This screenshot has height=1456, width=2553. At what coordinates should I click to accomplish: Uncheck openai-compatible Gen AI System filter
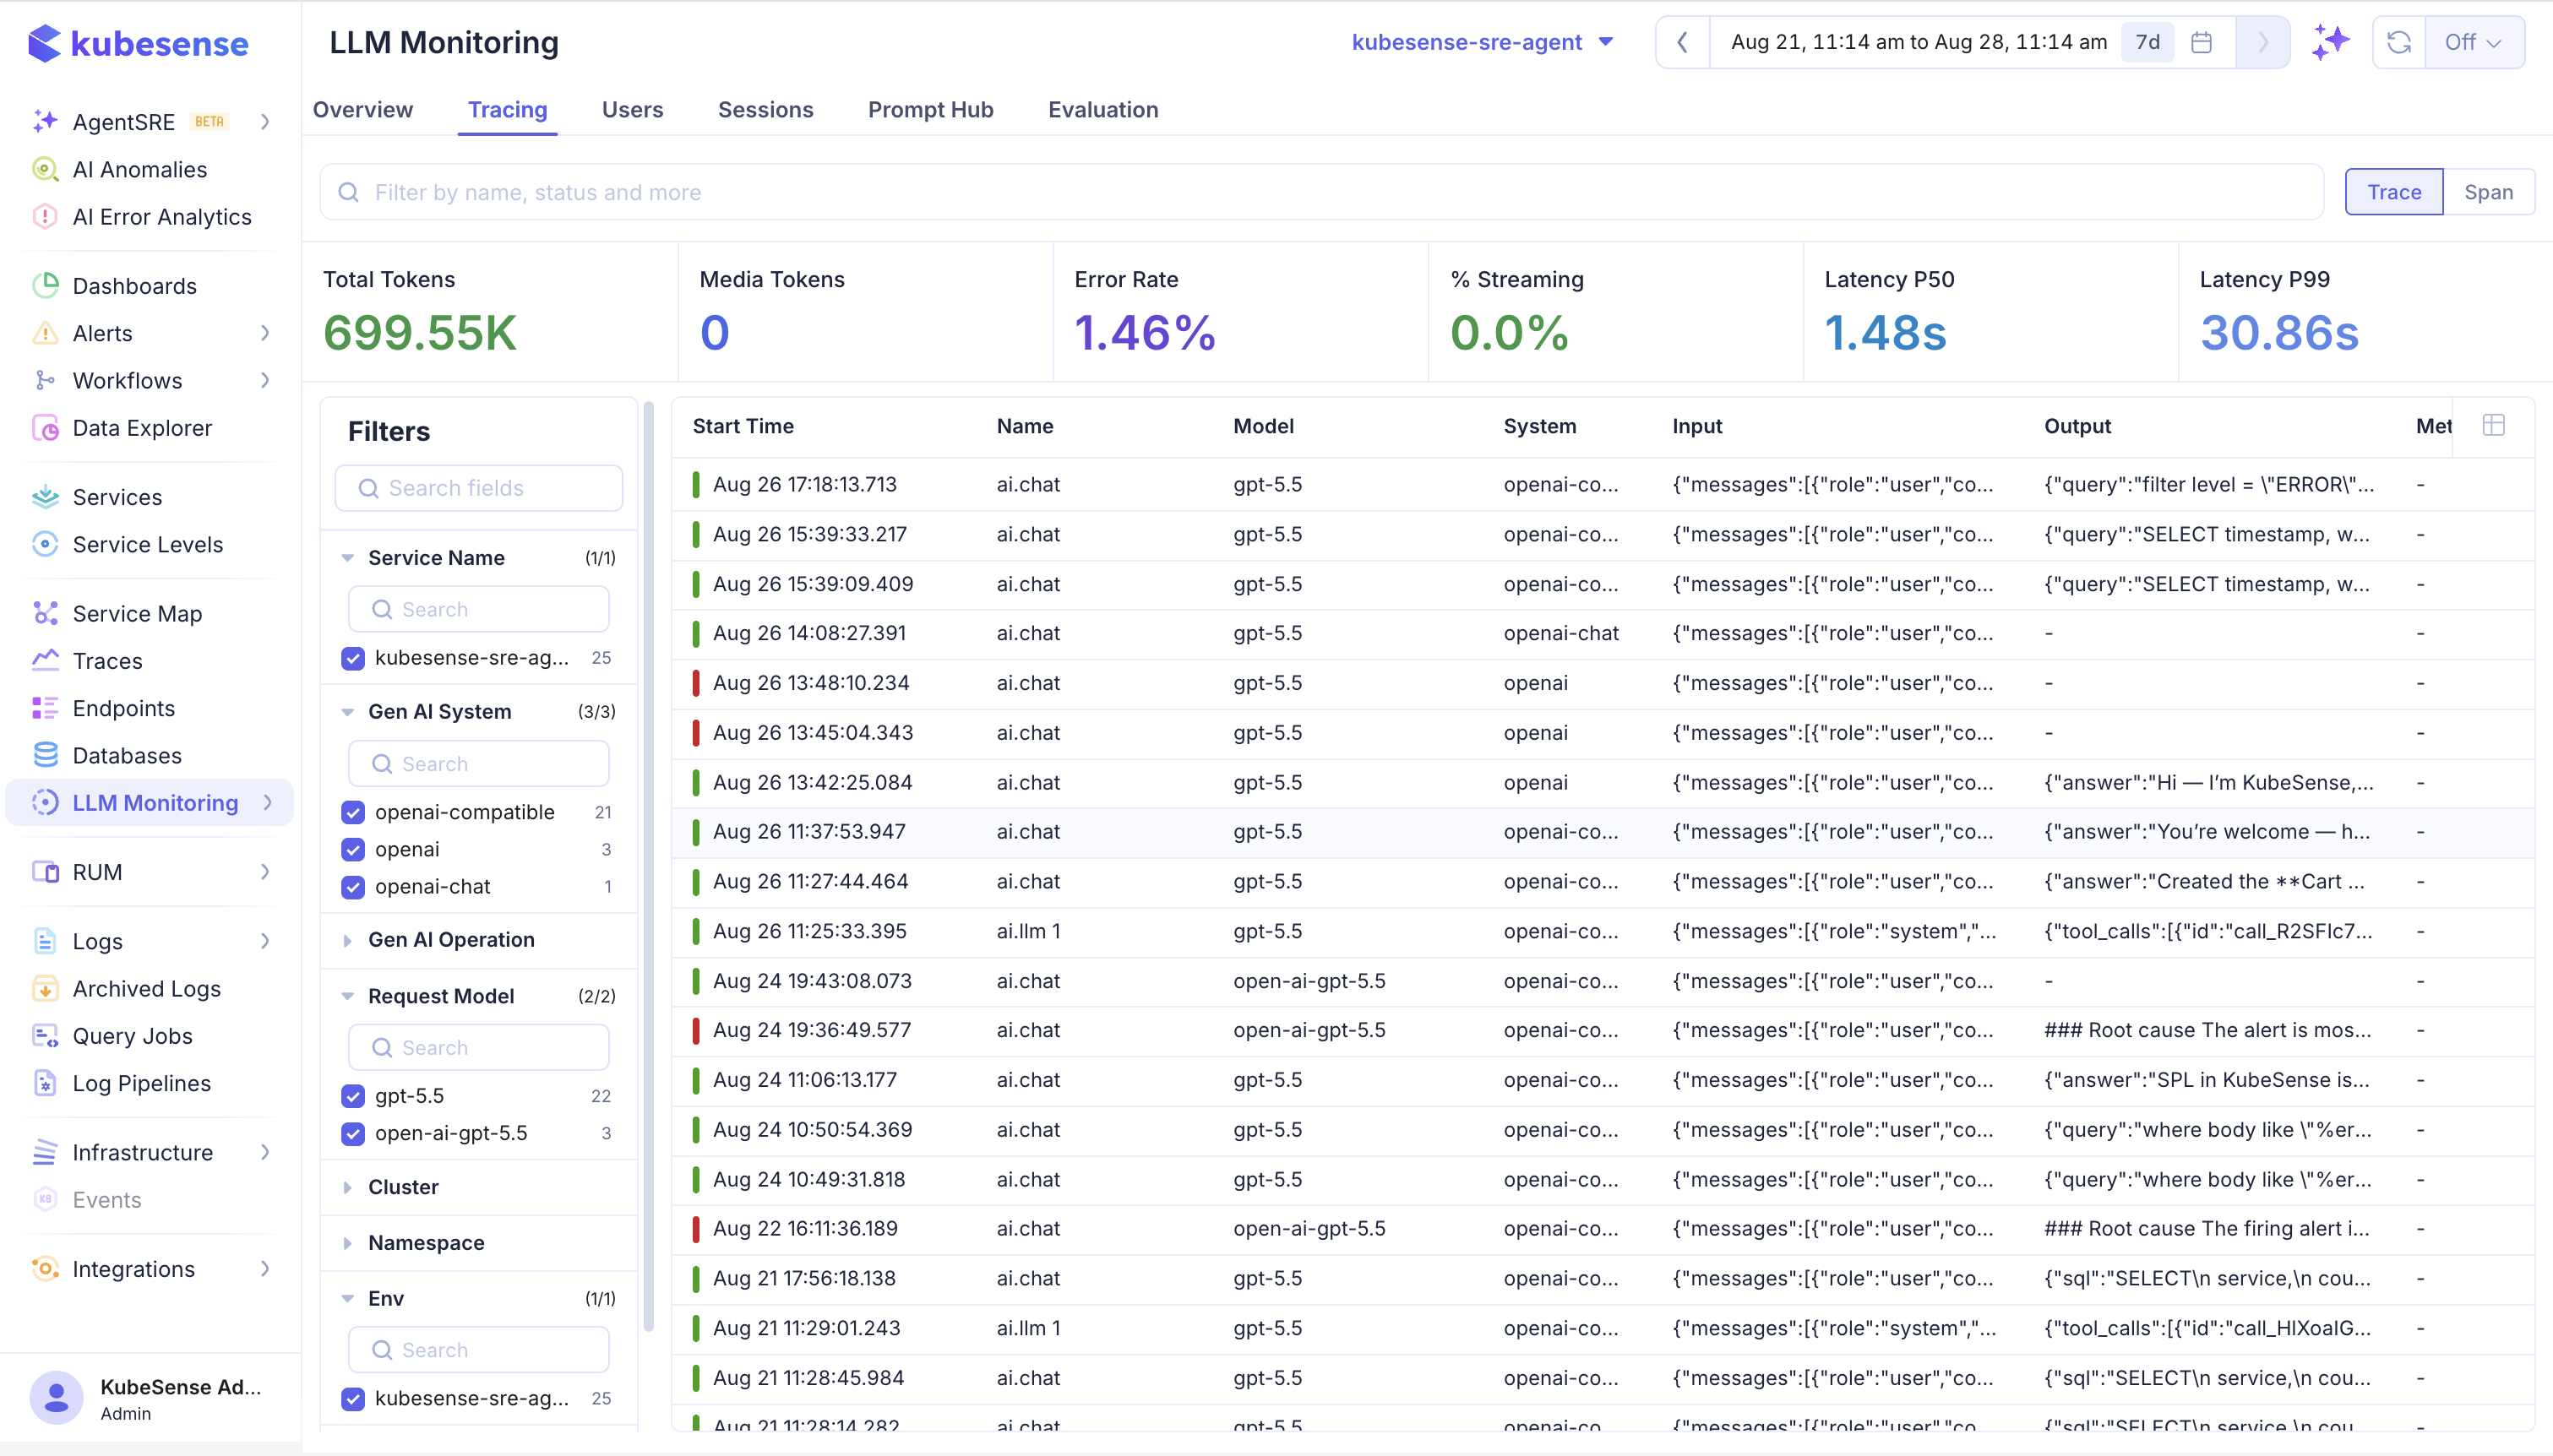tap(353, 812)
